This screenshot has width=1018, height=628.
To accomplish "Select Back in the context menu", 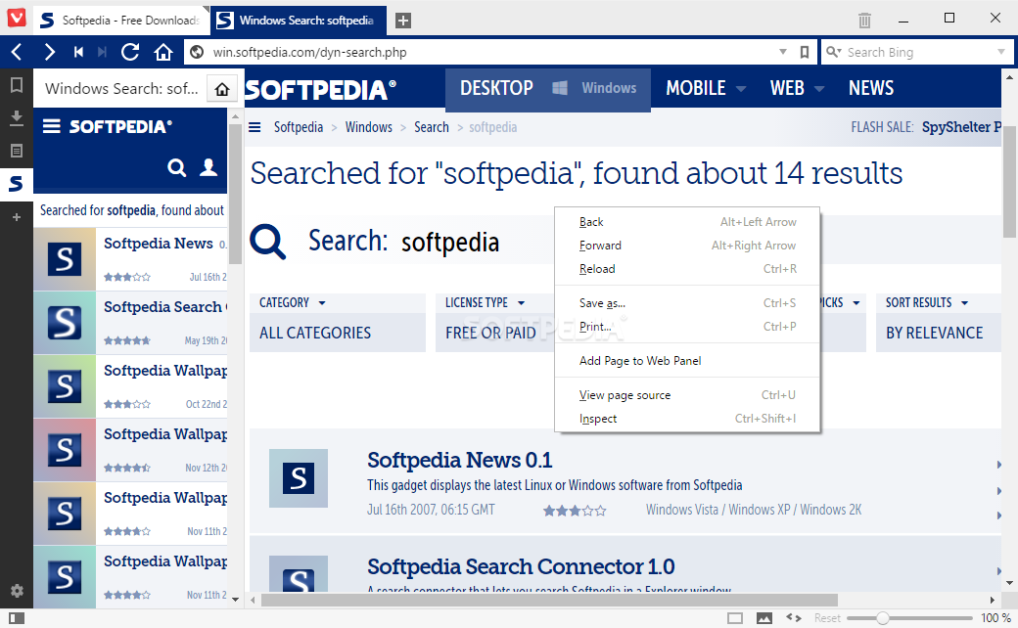I will (687, 222).
